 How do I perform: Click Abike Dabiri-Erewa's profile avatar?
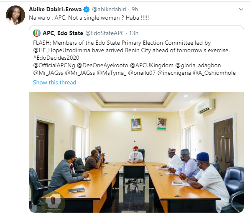click(15, 15)
